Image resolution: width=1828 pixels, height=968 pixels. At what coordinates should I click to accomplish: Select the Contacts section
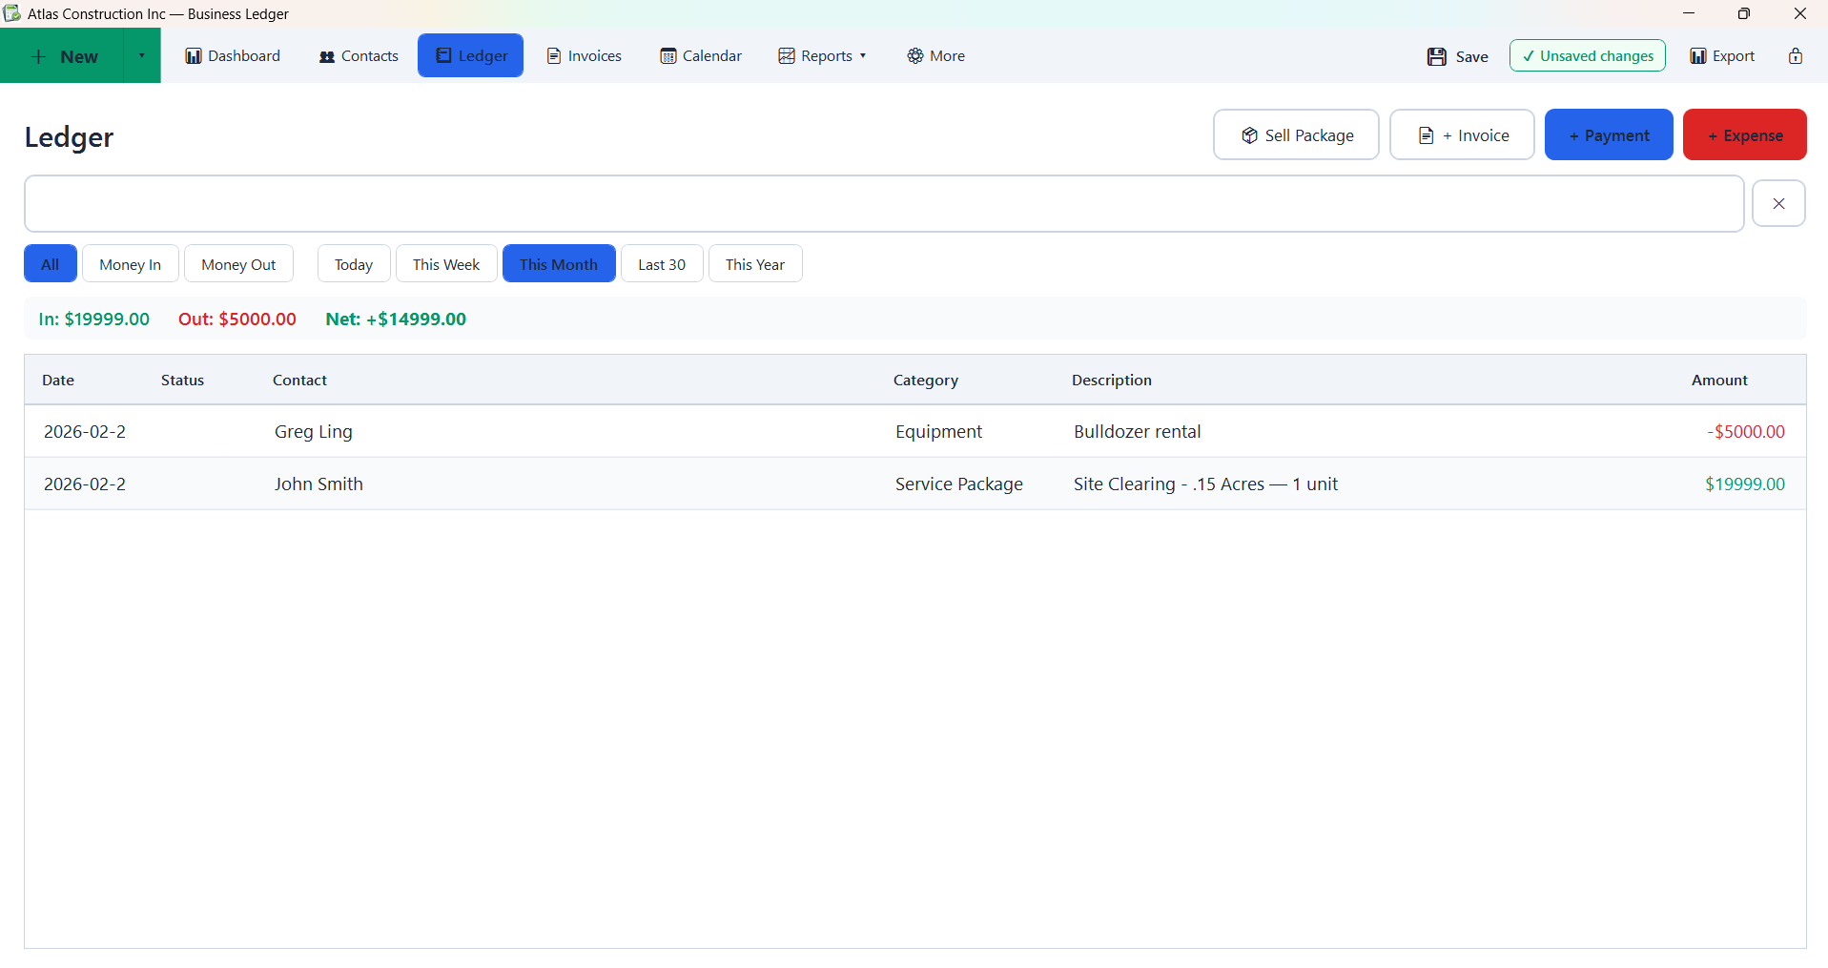click(x=358, y=55)
